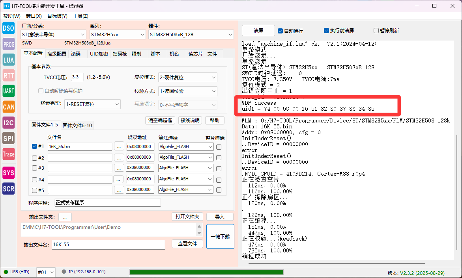Browse for firmware file #4
The width and height of the screenshot is (462, 278).
(118, 179)
